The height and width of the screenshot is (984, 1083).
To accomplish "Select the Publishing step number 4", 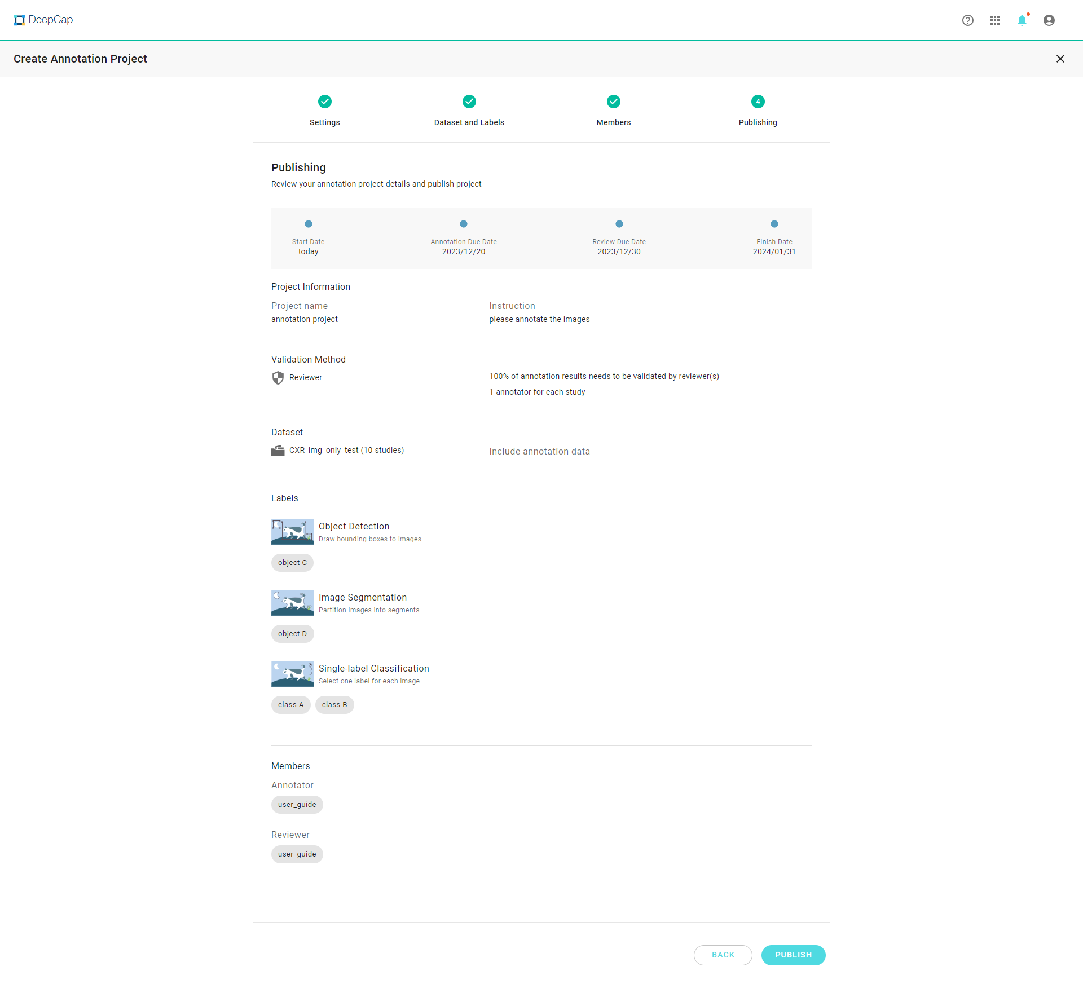I will click(x=758, y=102).
